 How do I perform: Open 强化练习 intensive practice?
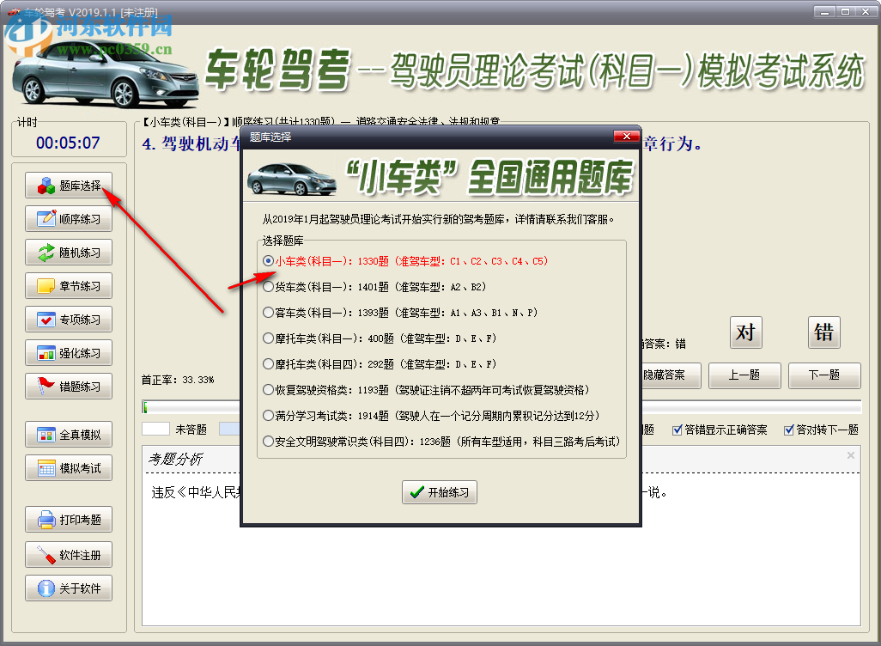tap(69, 352)
